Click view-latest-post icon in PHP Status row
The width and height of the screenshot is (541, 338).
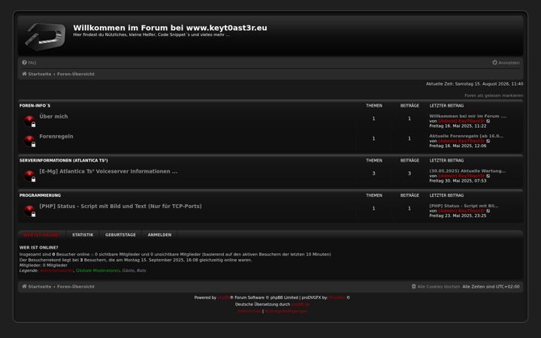[488, 211]
